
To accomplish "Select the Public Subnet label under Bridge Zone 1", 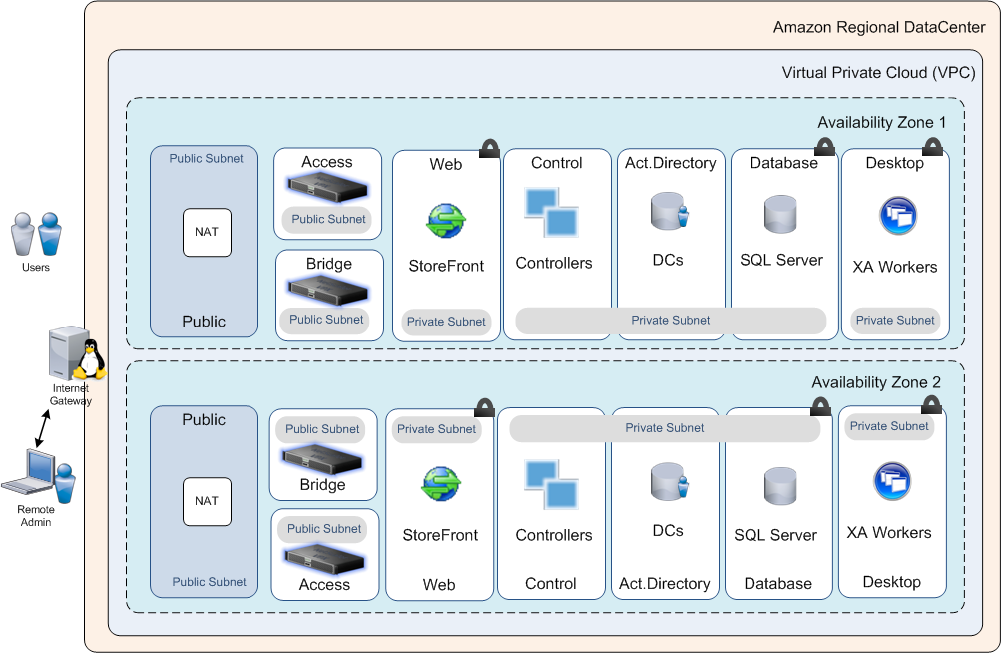I will tap(327, 320).
